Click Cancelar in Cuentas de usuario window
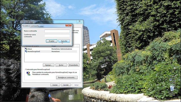181x102 pixels. (x=66, y=85)
